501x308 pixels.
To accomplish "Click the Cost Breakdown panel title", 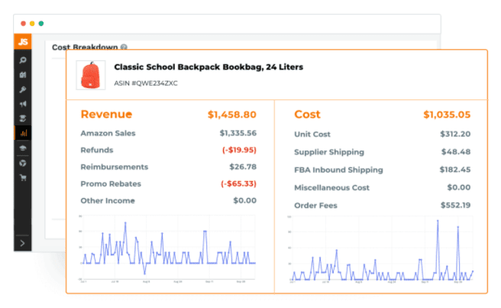I will click(85, 47).
